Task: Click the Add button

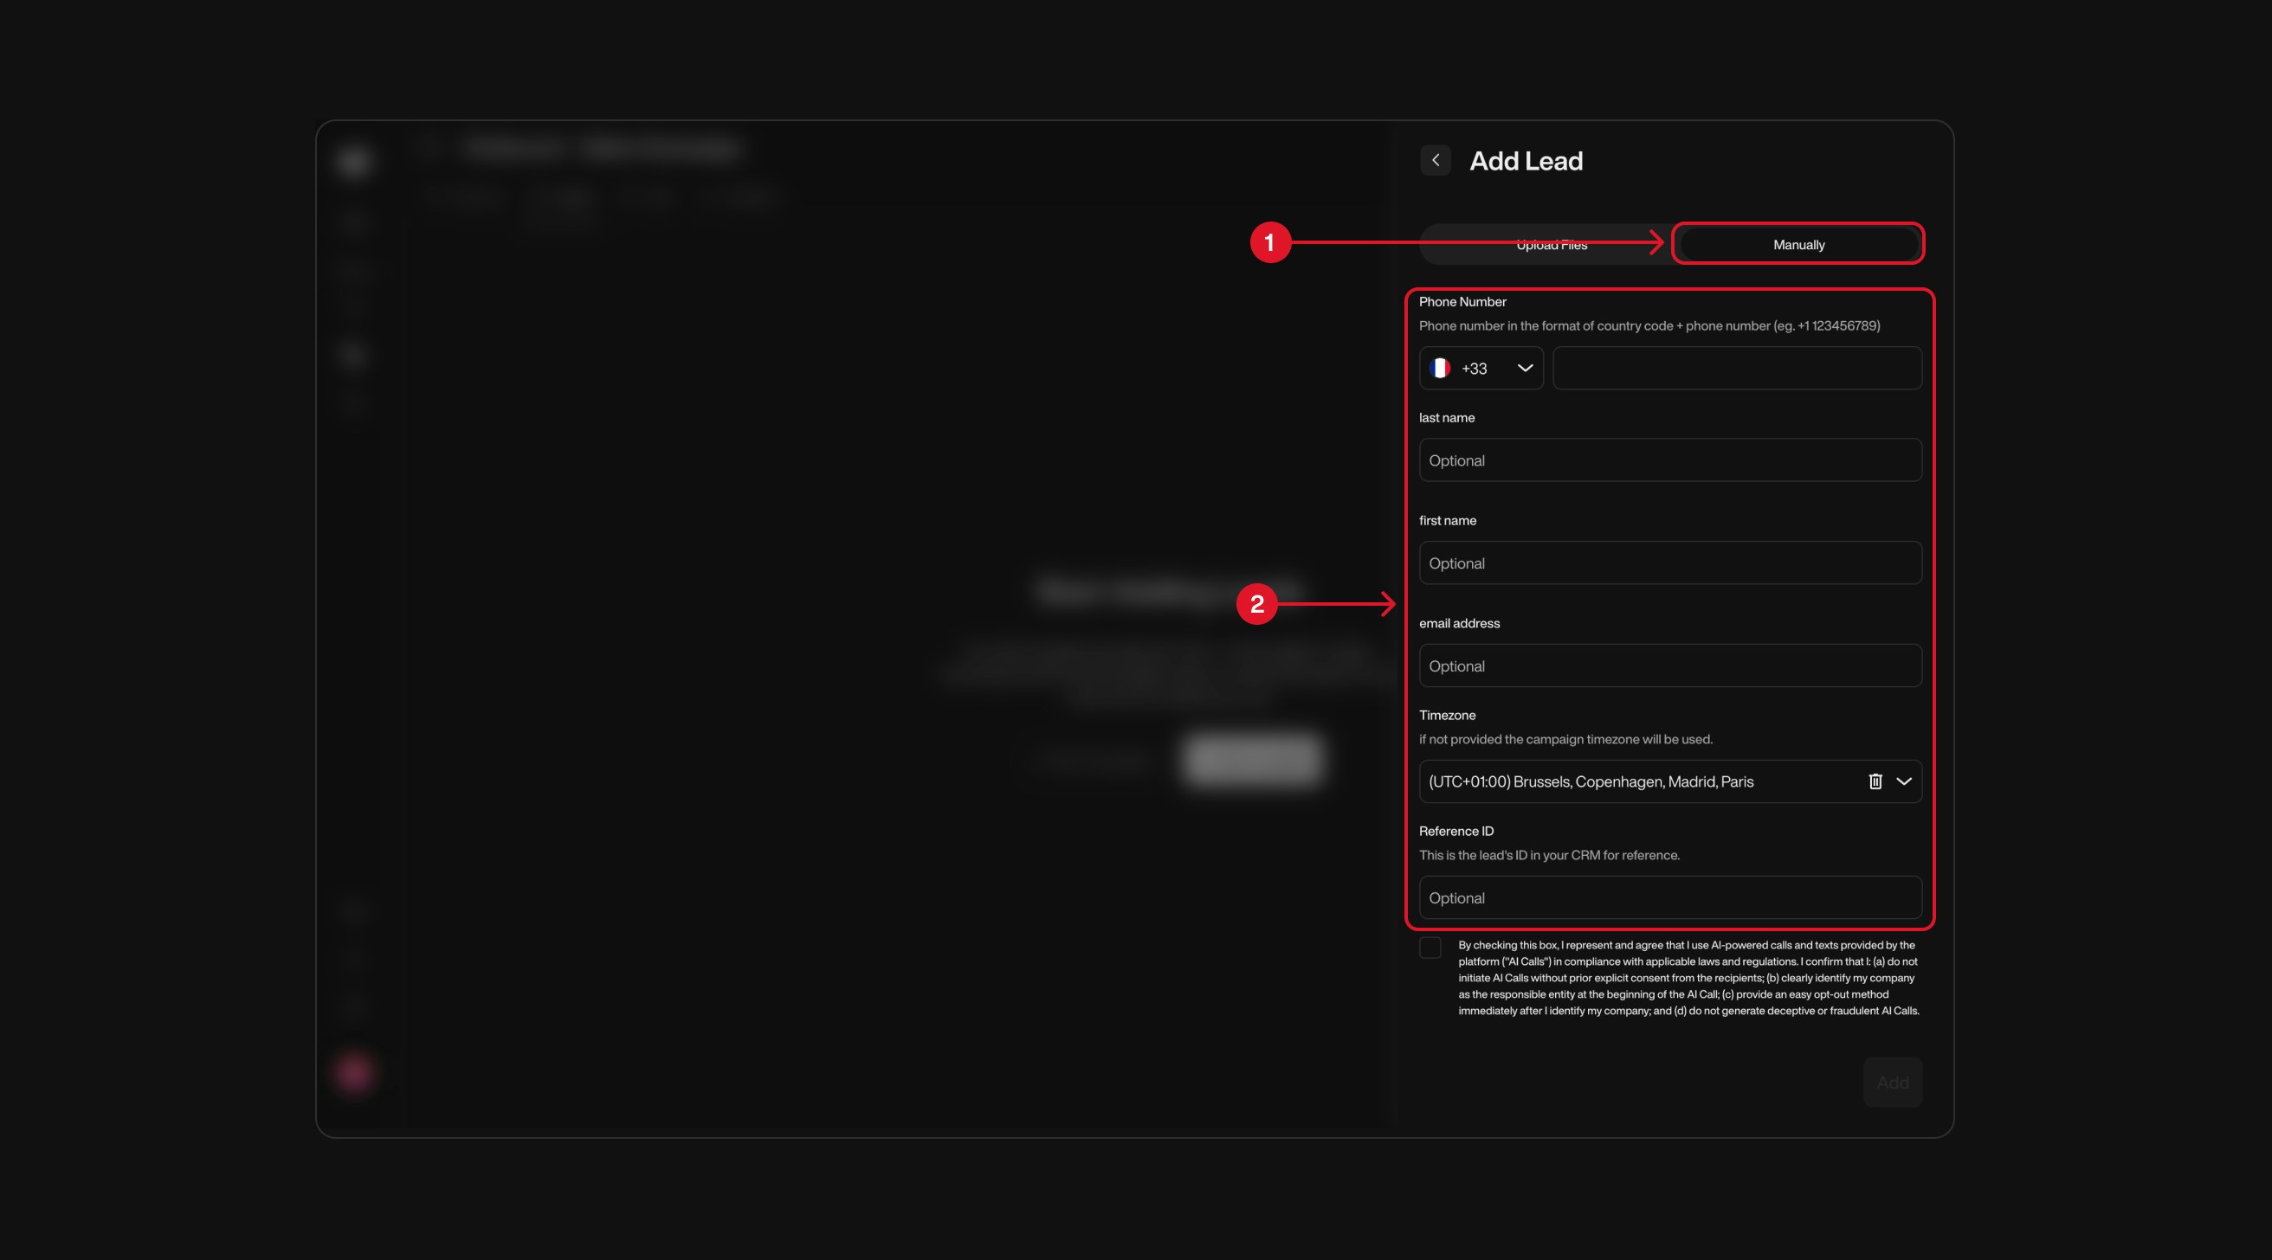Action: [1892, 1082]
